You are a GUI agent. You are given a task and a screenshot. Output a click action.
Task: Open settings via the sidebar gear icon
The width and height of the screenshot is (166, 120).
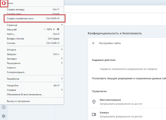(4, 116)
